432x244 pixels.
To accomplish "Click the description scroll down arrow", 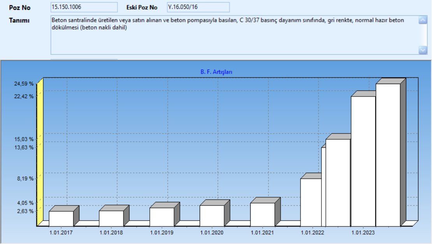I will (423, 50).
